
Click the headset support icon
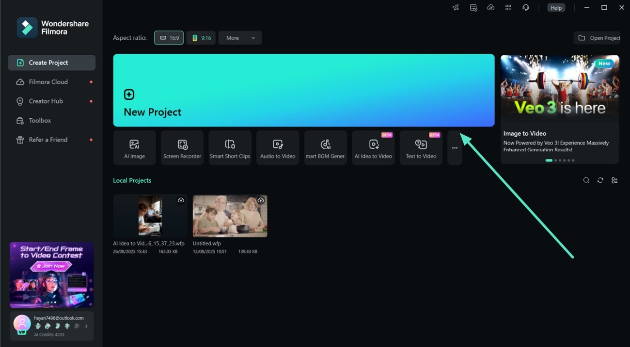coord(526,8)
